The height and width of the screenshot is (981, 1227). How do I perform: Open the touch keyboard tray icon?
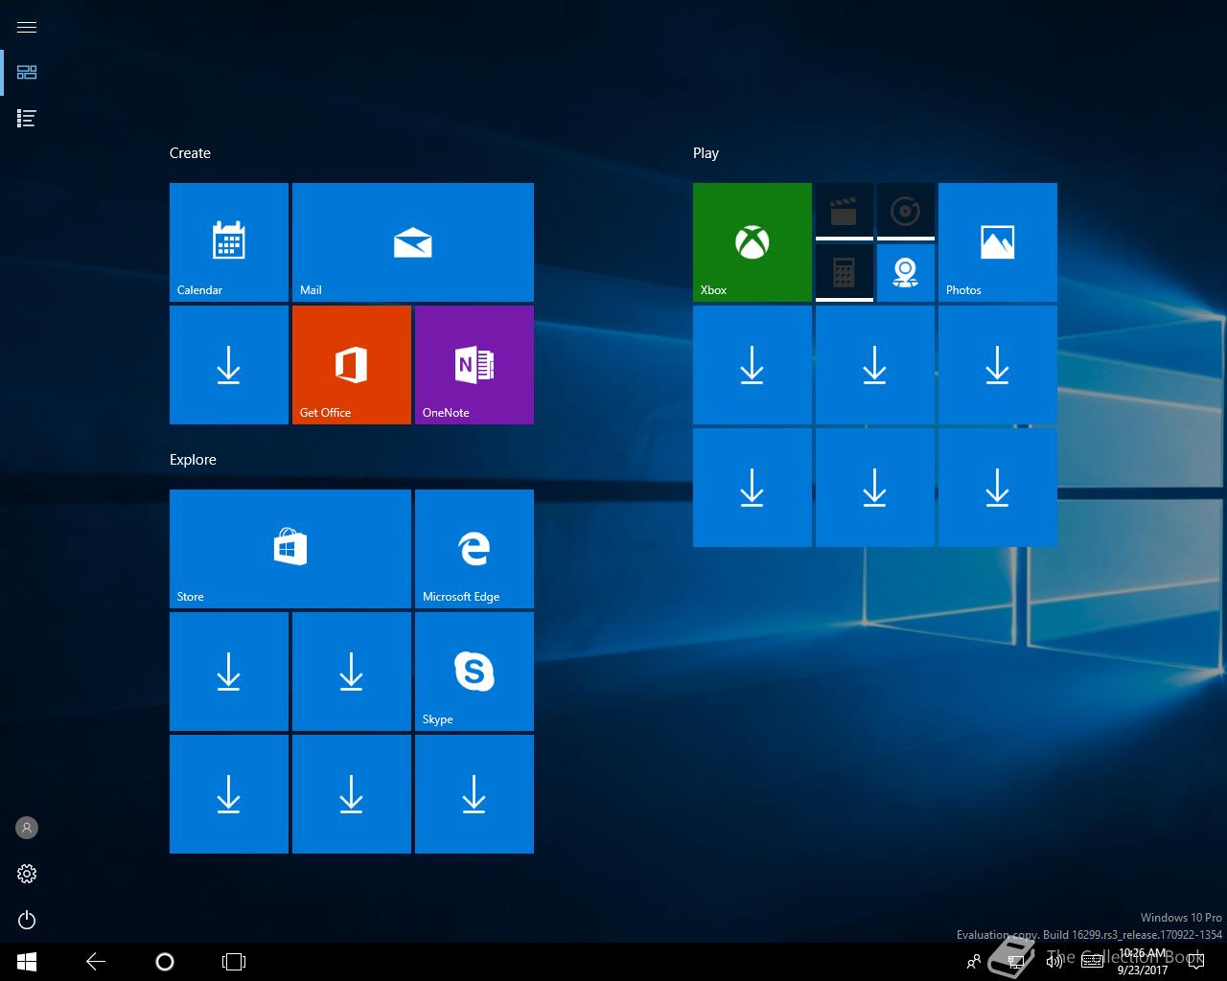1092,962
